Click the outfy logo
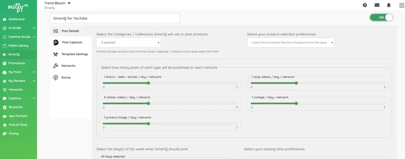The image size is (405, 159). (x=17, y=7)
